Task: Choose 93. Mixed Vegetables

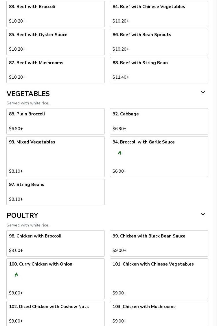Action: [x=55, y=156]
